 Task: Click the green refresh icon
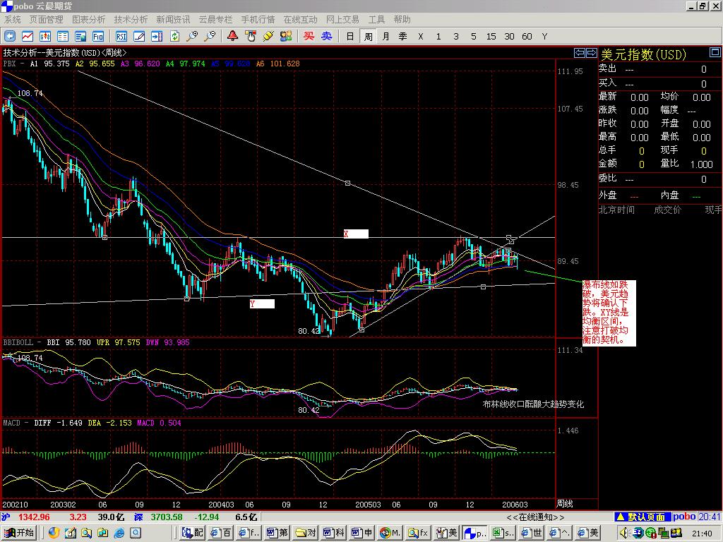coord(175,36)
